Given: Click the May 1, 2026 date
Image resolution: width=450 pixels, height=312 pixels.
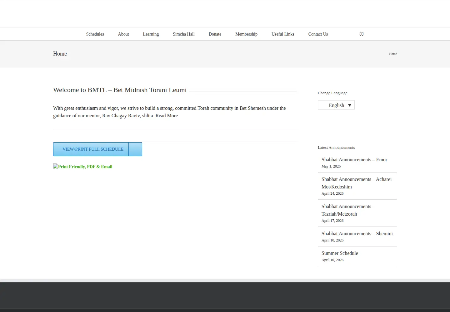Looking at the screenshot, I should [x=331, y=166].
